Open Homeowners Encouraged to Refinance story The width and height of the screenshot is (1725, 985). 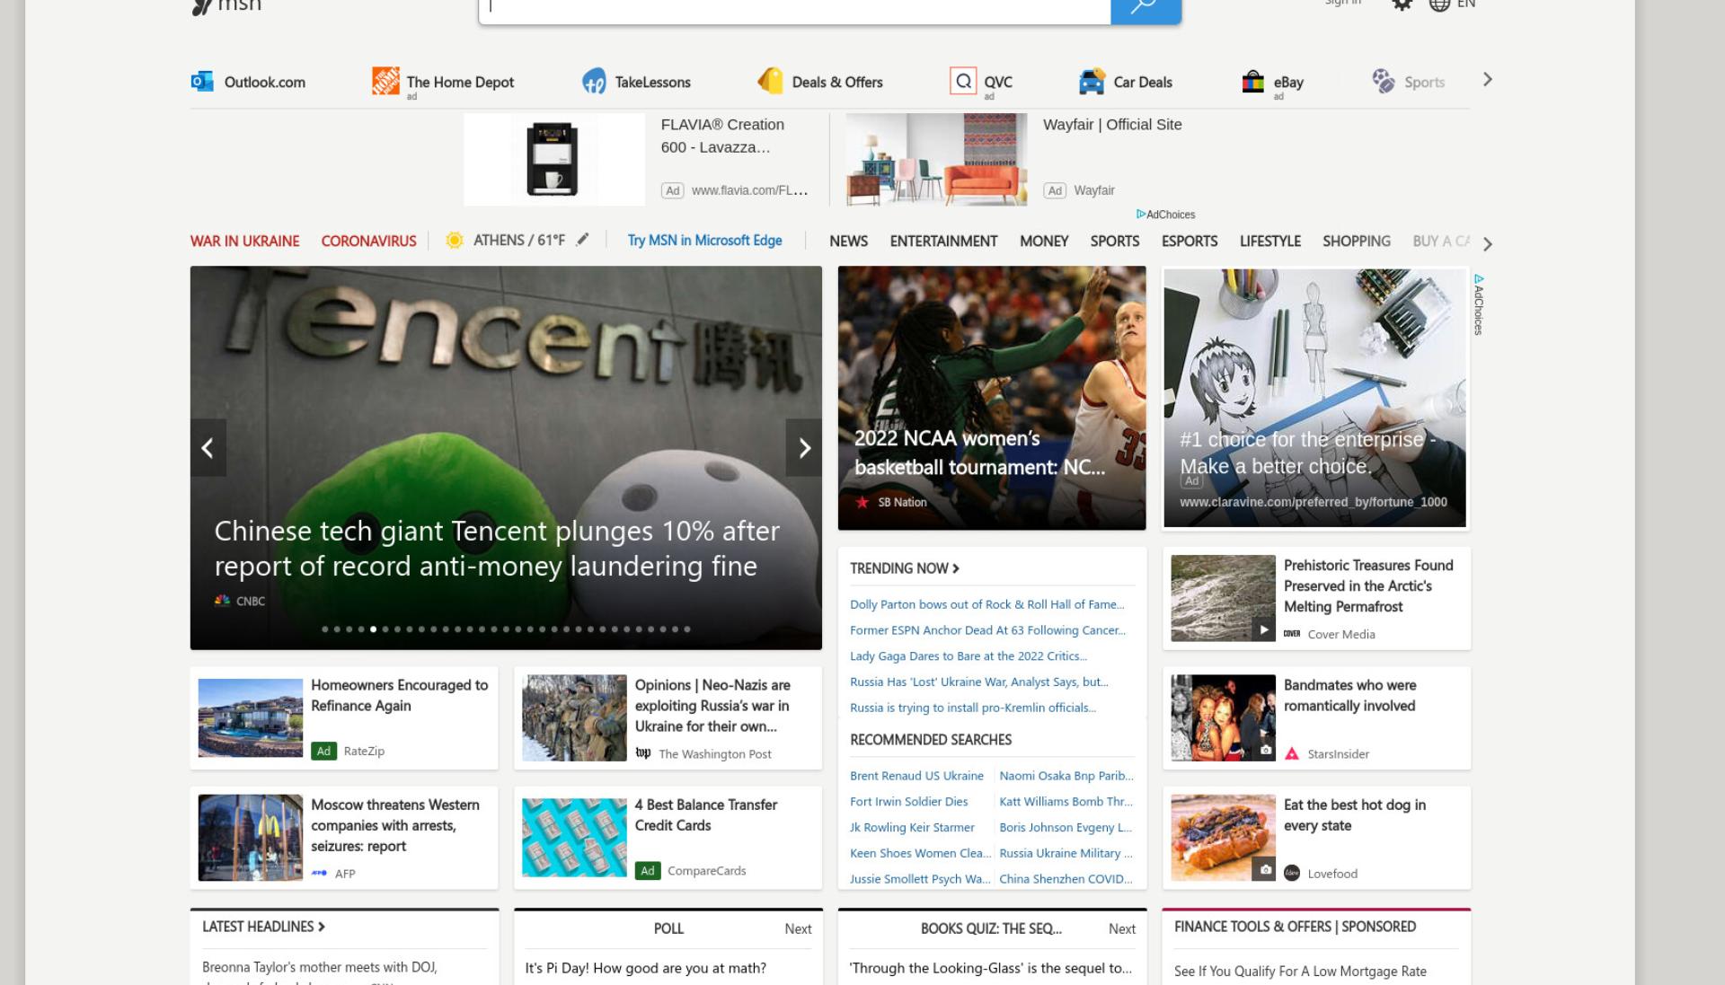pos(344,717)
